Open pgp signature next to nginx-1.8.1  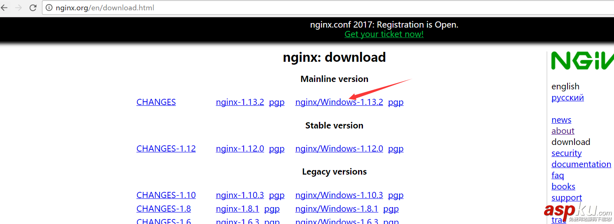[x=272, y=209]
